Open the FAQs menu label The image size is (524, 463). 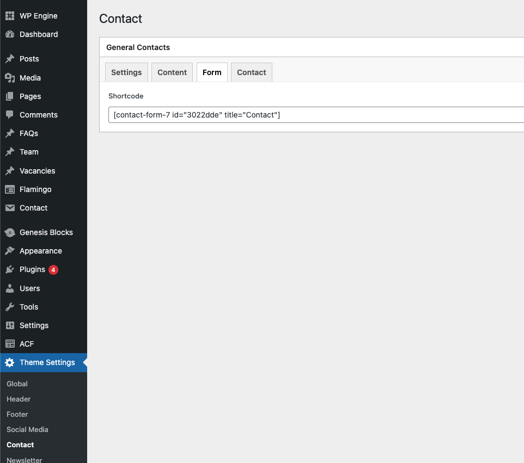(x=29, y=133)
